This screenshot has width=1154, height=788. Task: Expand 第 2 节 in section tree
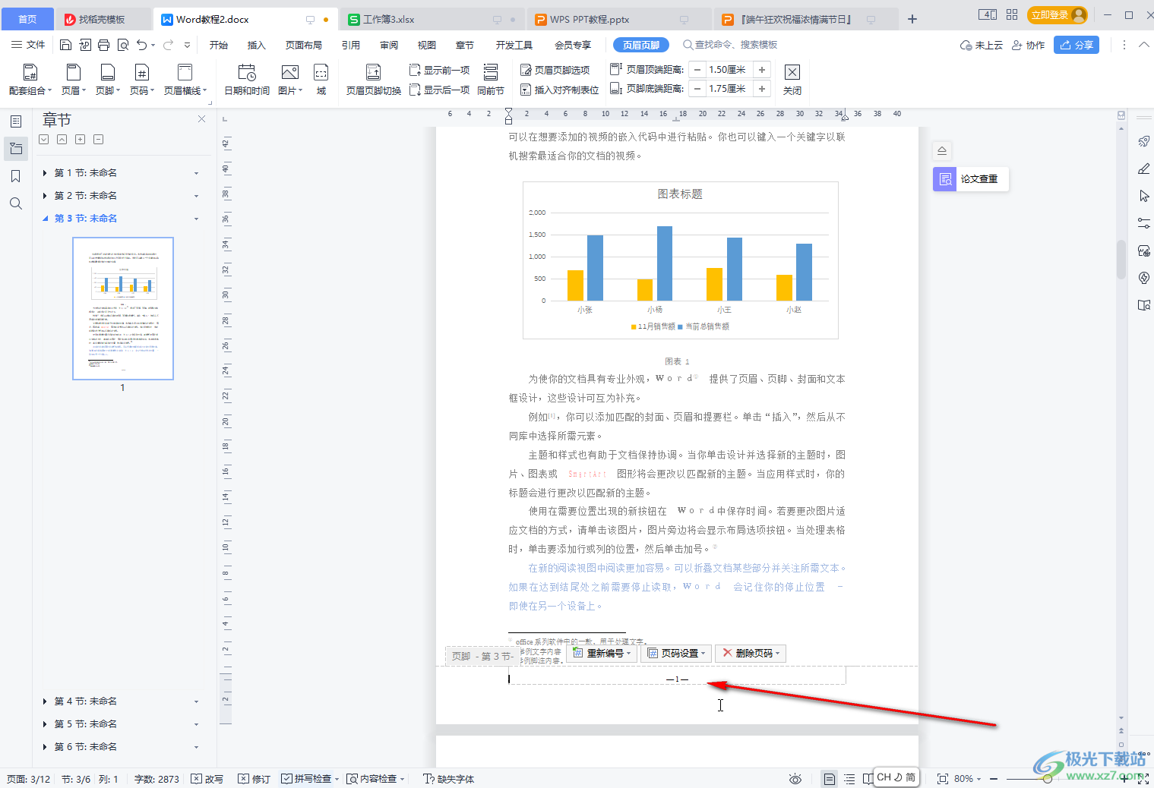click(45, 196)
